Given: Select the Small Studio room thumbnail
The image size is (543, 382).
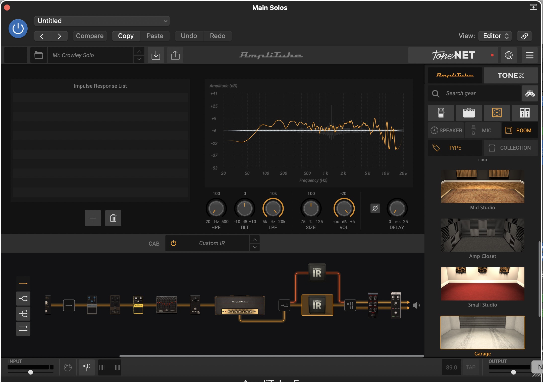Looking at the screenshot, I should tap(482, 284).
